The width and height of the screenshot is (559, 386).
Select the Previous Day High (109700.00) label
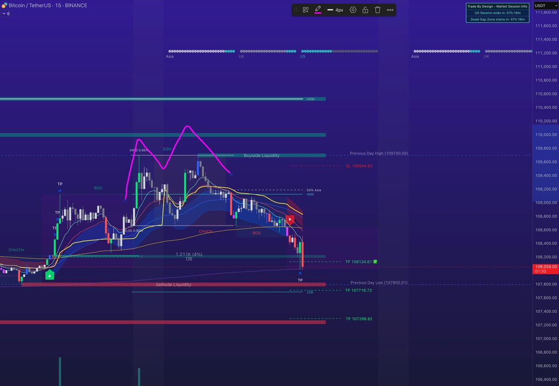(379, 153)
